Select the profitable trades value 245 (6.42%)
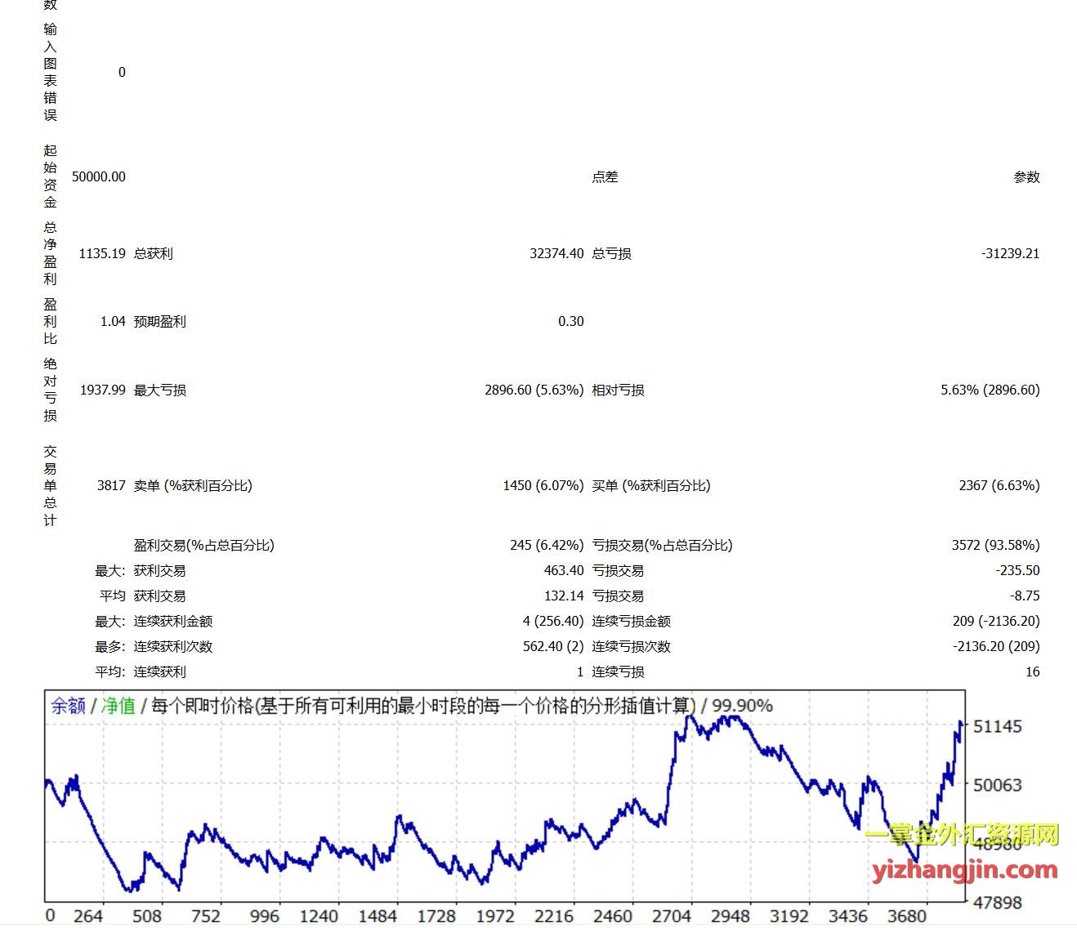Image resolution: width=1077 pixels, height=928 pixels. pyautogui.click(x=547, y=546)
